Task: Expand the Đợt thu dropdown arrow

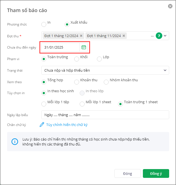Action: coord(165,36)
